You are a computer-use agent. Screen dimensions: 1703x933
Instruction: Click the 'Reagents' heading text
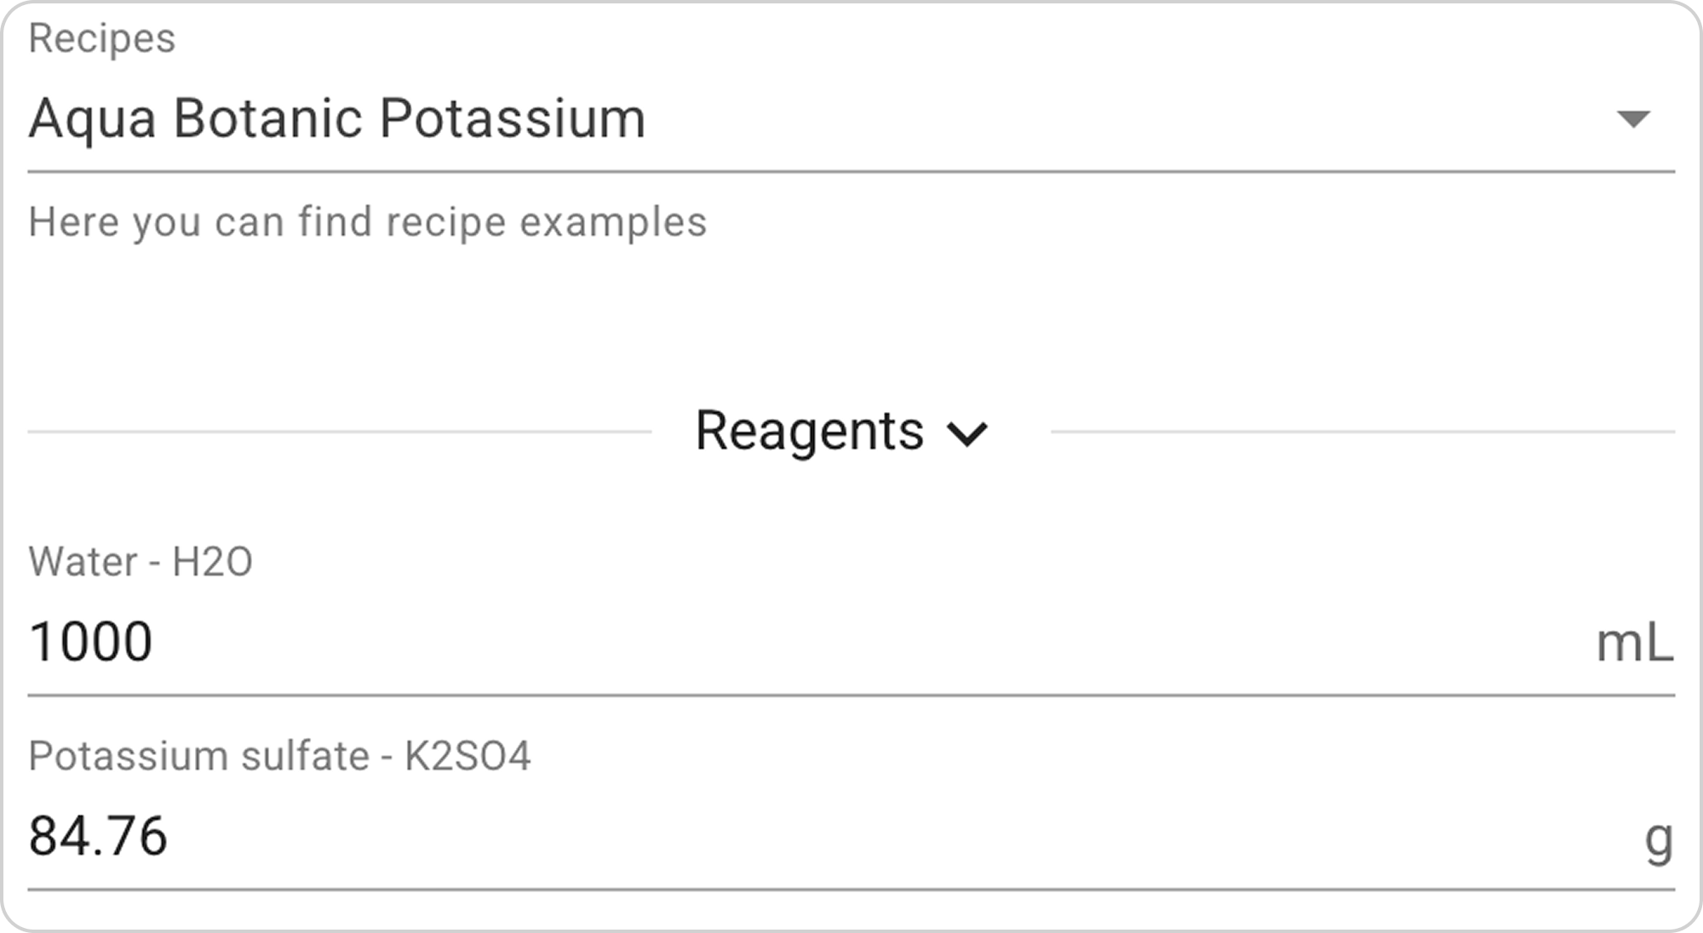[809, 431]
